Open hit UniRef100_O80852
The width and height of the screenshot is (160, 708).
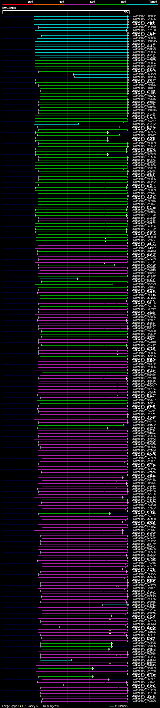pyautogui.click(x=143, y=16)
